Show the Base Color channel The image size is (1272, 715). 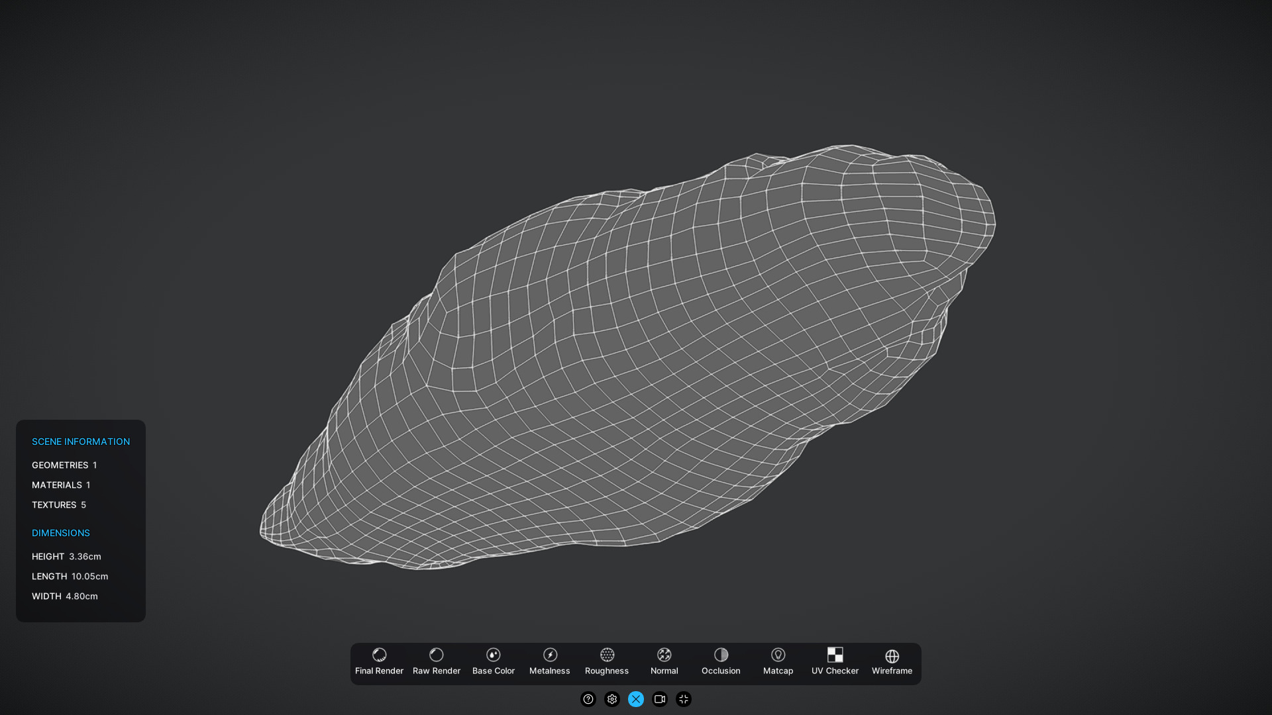click(493, 663)
